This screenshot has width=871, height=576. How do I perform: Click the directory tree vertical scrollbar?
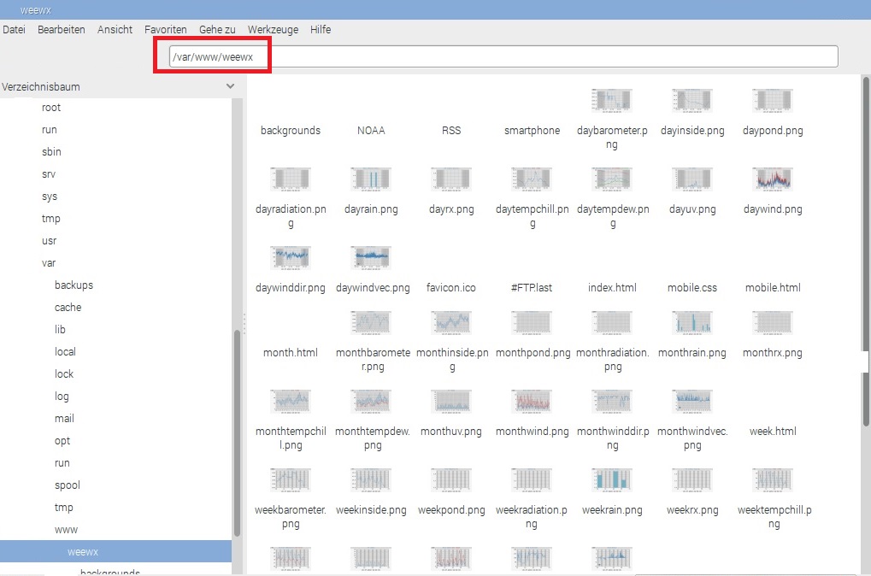click(237, 433)
